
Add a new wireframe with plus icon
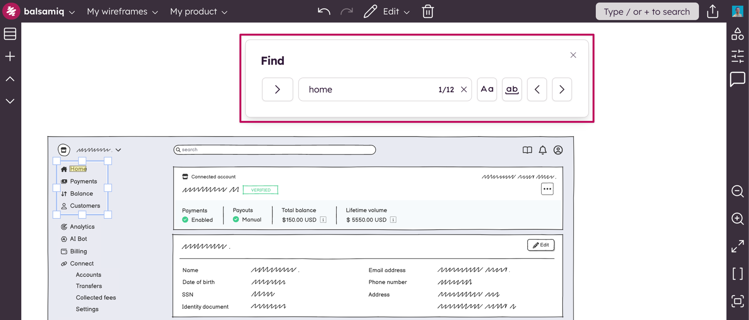point(10,56)
